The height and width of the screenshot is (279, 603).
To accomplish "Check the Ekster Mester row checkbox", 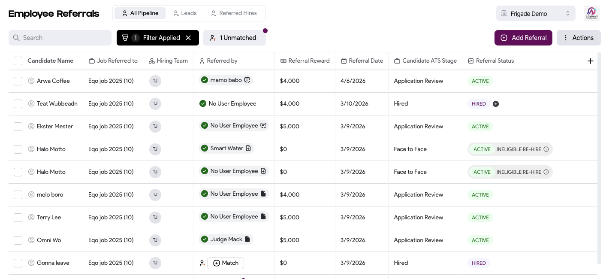I will tap(18, 126).
